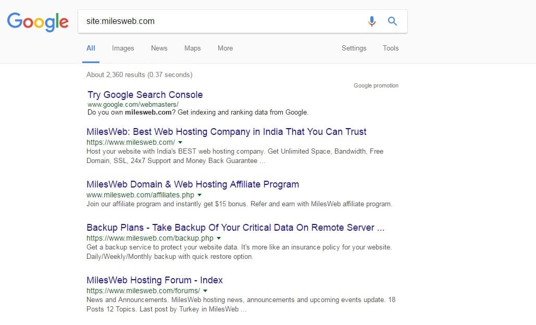
Task: Click the https://www.milesweb.com/forums/ URL text
Action: click(143, 291)
